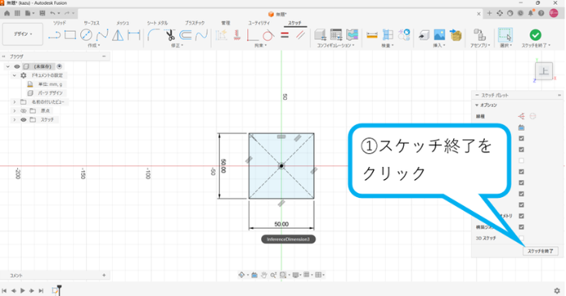The height and width of the screenshot is (296, 566).
Task: Select the Fillet modify tool
Action: pos(153,35)
